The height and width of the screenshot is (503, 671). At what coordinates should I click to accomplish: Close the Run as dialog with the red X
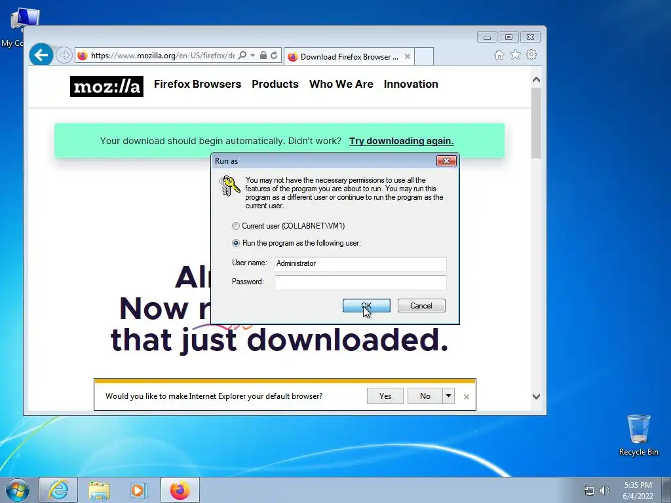point(446,161)
